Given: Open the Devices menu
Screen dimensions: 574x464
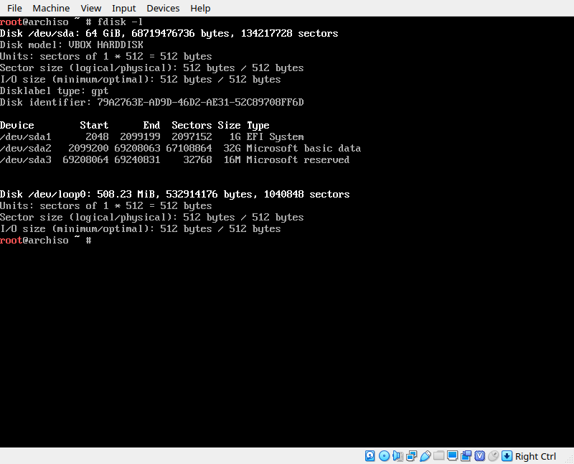Looking at the screenshot, I should click(x=163, y=8).
